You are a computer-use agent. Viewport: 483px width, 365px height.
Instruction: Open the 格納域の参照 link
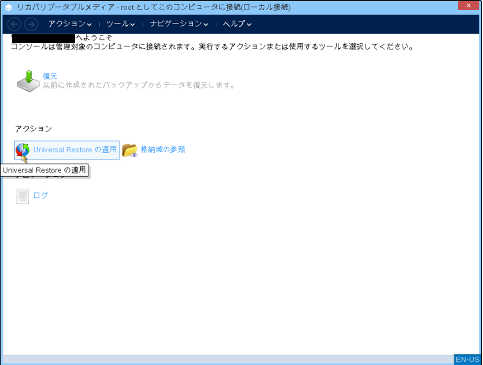coord(163,150)
